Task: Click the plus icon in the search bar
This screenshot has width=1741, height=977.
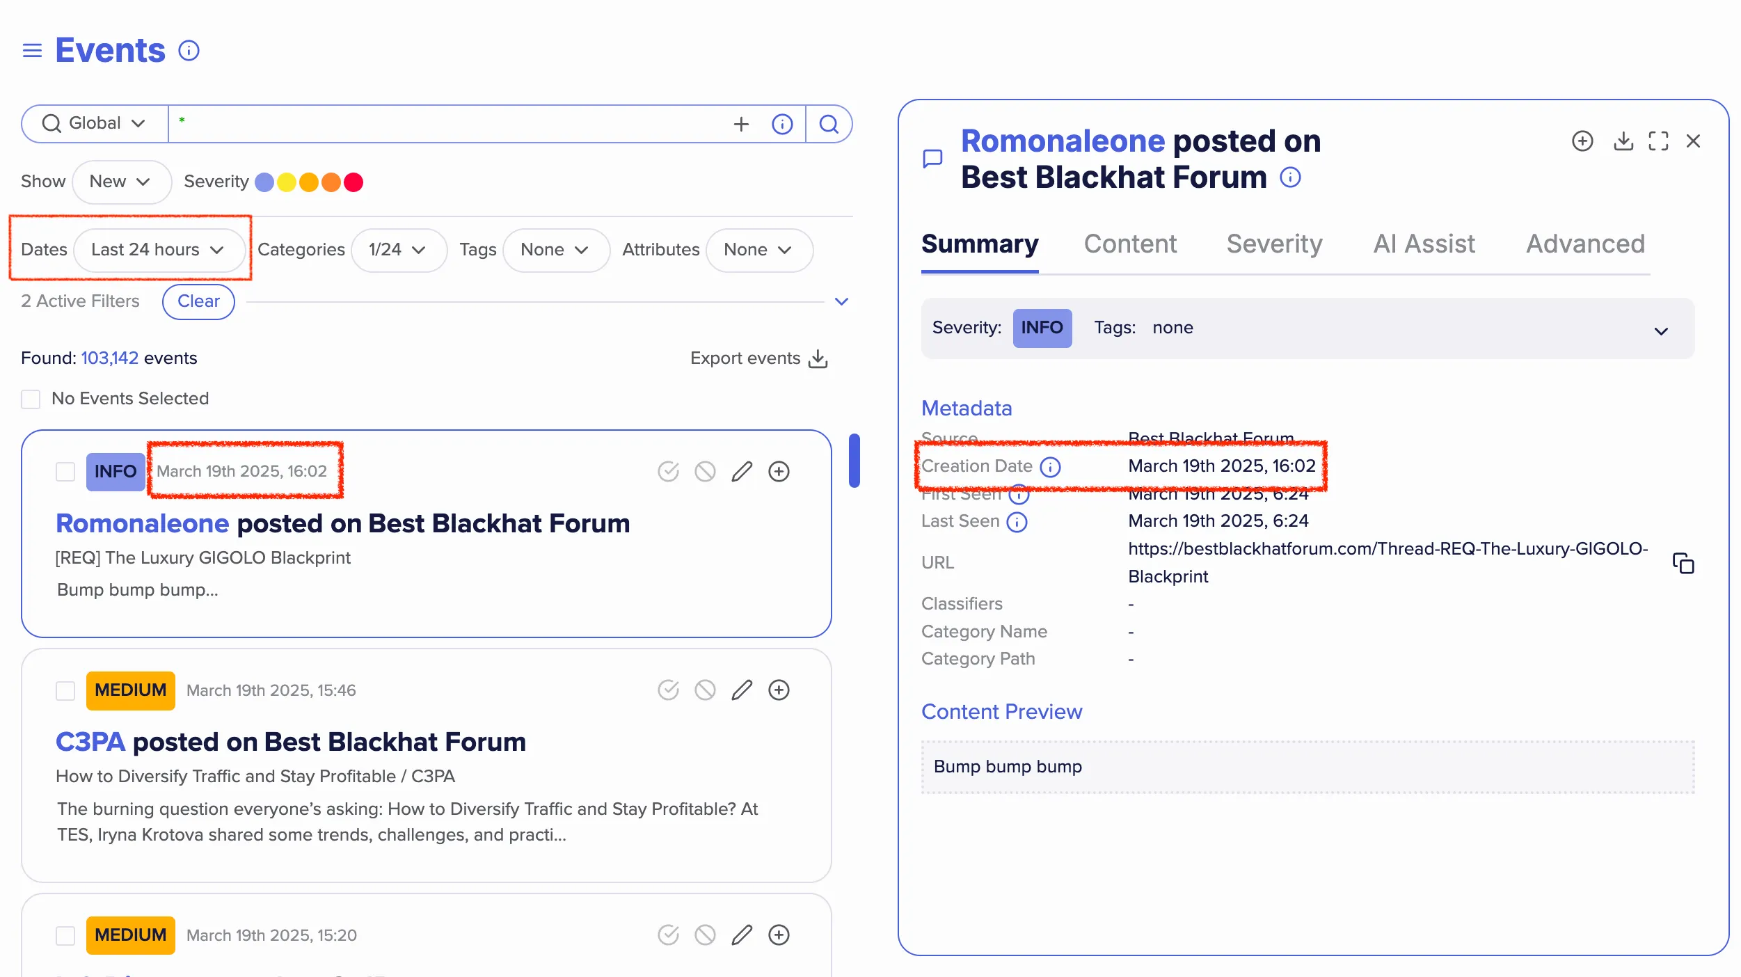Action: [741, 124]
